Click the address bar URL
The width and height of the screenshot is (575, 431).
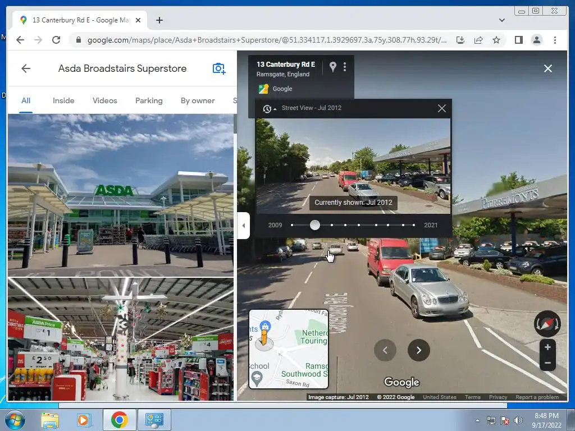click(267, 40)
